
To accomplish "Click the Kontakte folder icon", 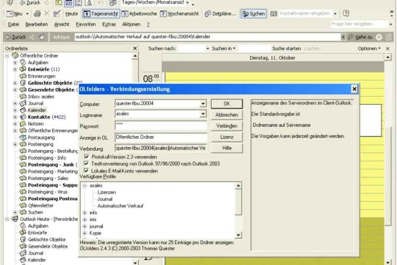I will 23,117.
